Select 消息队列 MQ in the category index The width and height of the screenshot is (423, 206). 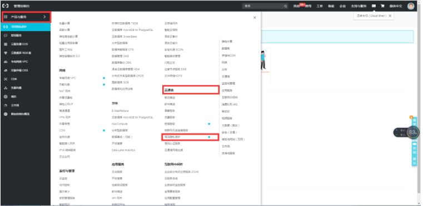229,104
